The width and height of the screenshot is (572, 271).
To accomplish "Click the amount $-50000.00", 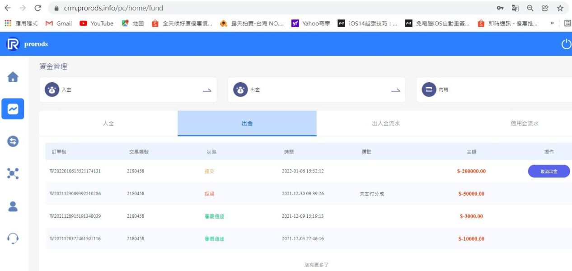I will coord(471,194).
